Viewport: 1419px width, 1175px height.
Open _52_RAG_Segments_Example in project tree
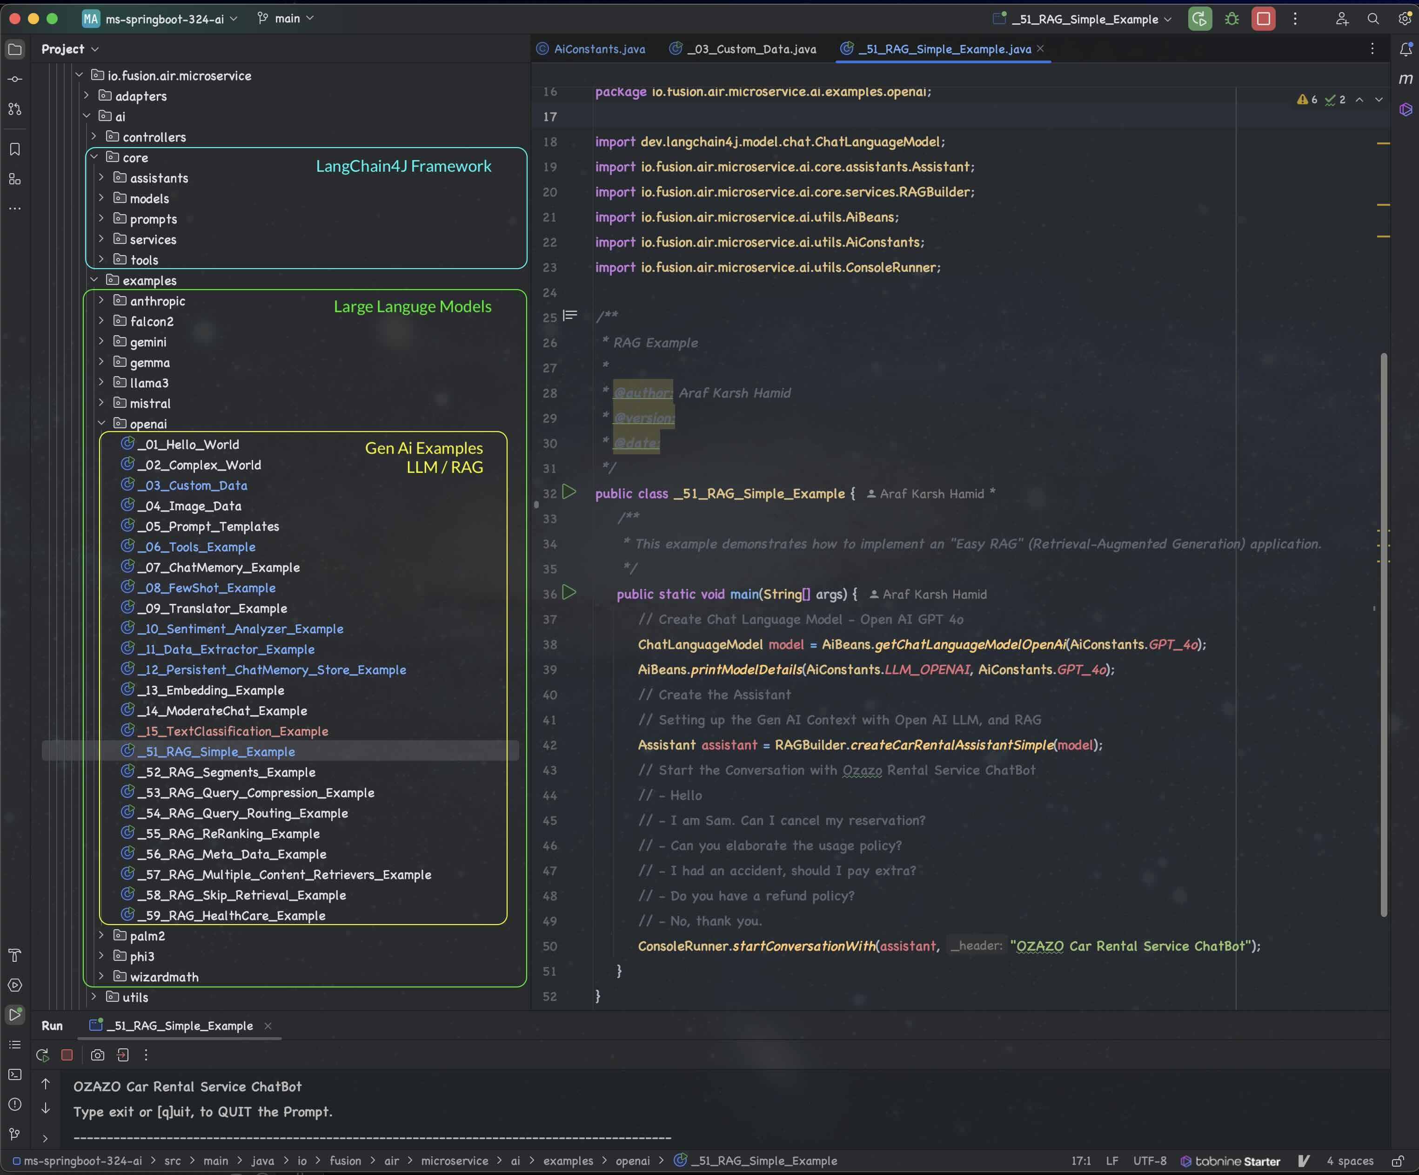(227, 772)
